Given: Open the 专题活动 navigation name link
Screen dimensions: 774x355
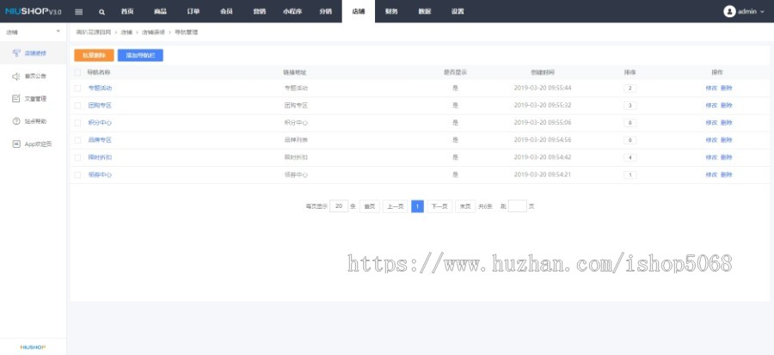Looking at the screenshot, I should pos(101,89).
